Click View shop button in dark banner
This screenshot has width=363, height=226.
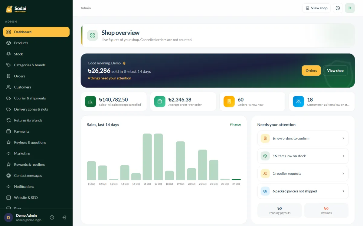335,71
